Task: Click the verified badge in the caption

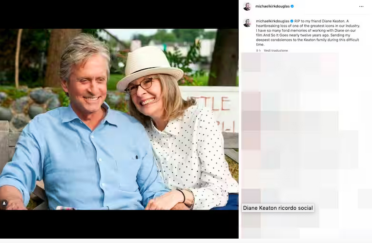Action: (x=292, y=21)
